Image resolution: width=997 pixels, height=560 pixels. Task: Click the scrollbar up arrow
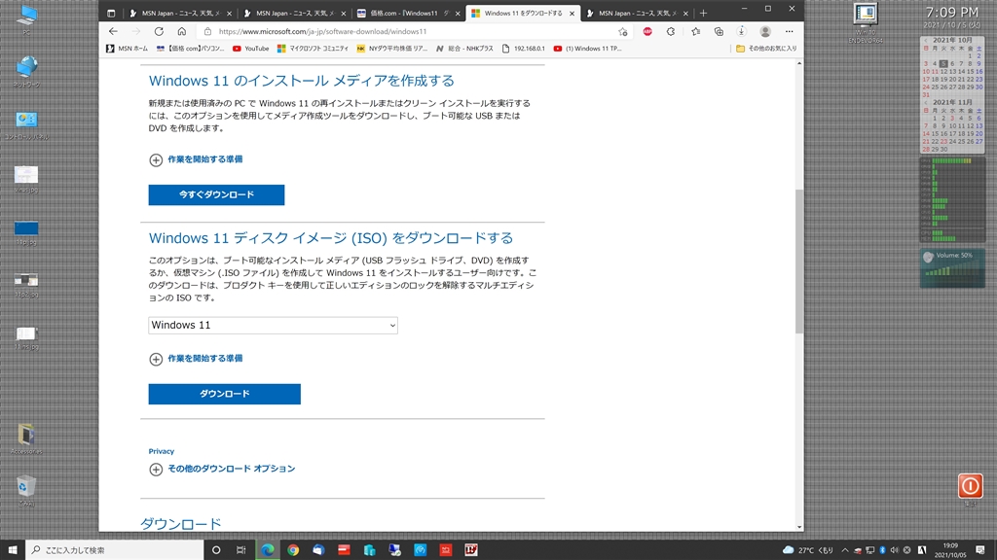799,63
